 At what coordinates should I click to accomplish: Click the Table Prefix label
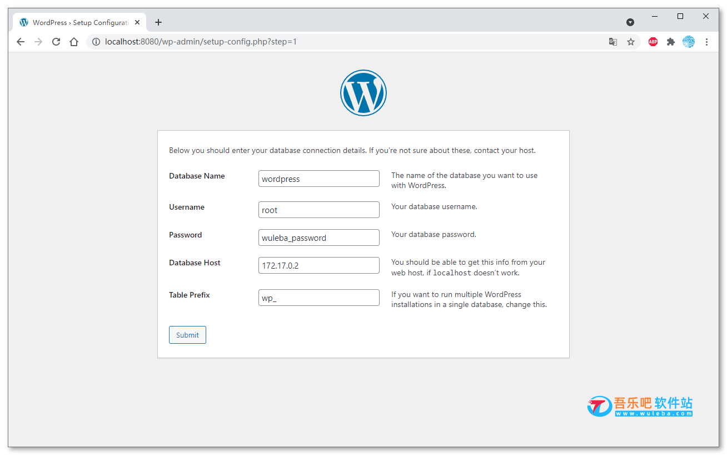point(190,295)
